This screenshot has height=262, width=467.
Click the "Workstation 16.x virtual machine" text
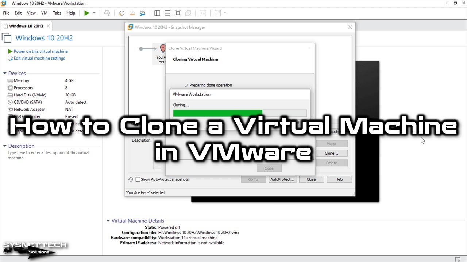tap(188, 238)
